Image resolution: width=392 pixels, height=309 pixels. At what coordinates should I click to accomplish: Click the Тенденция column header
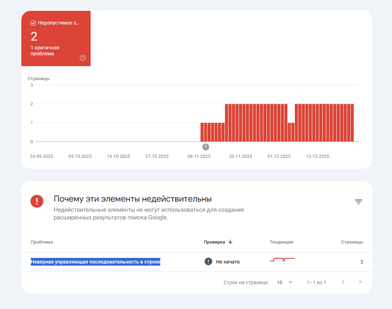tap(281, 242)
